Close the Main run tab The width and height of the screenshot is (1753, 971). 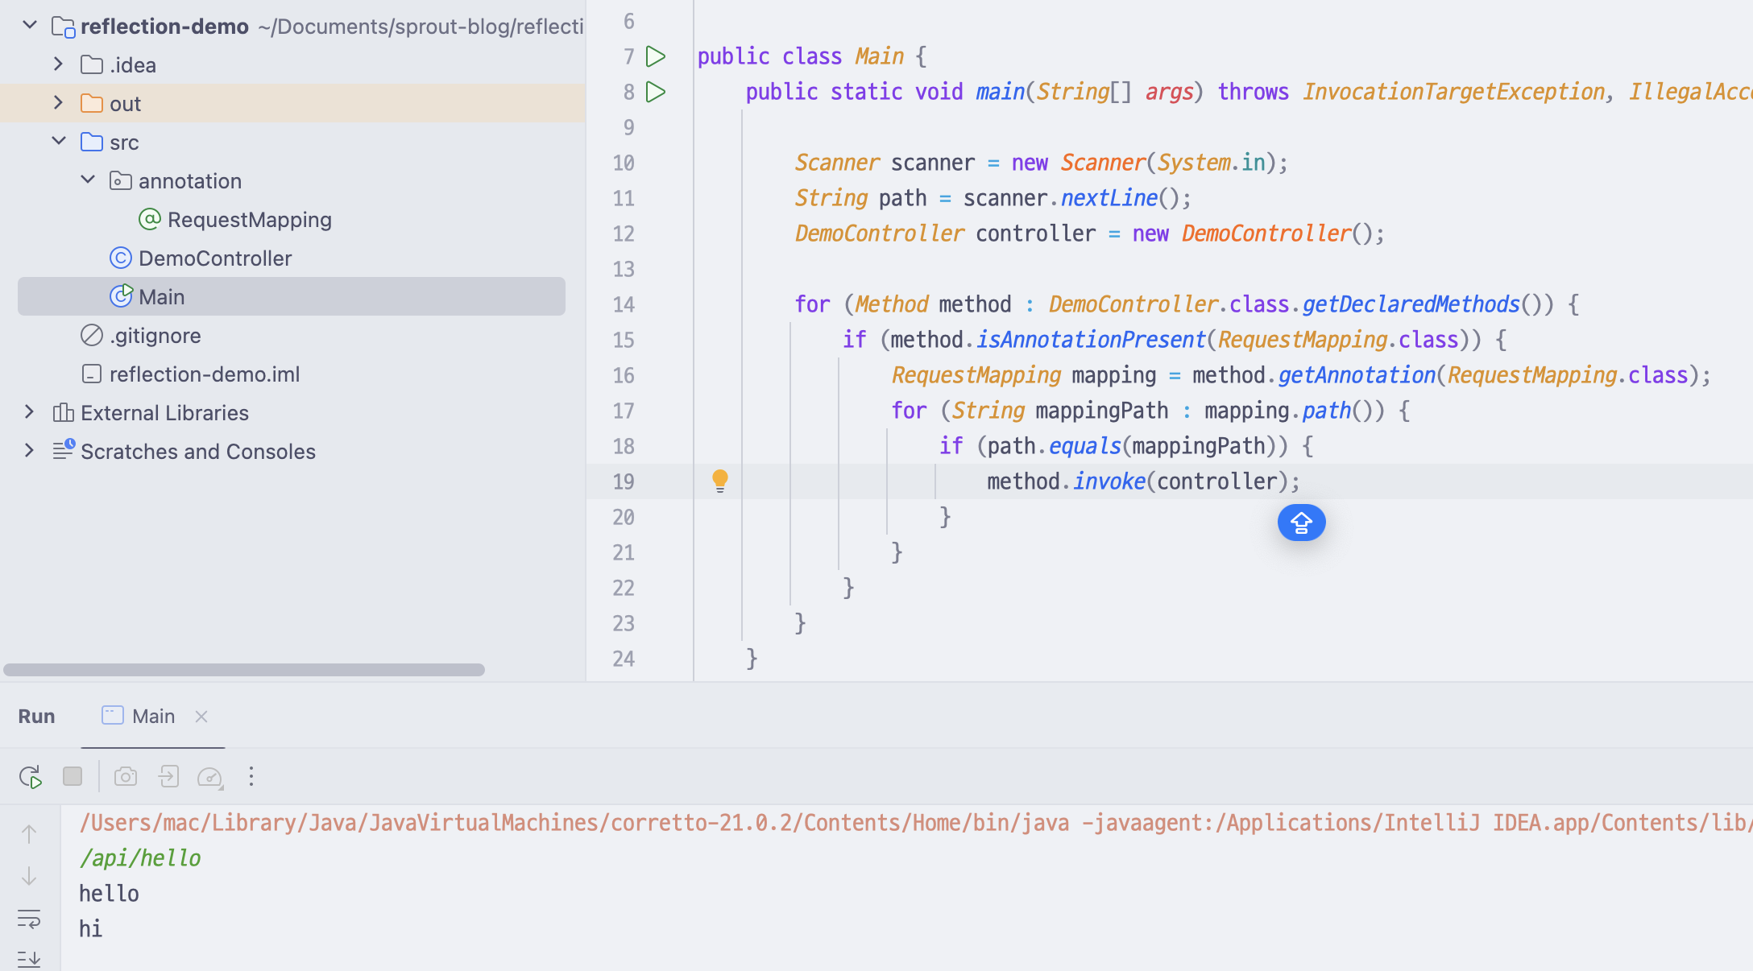[x=201, y=717]
